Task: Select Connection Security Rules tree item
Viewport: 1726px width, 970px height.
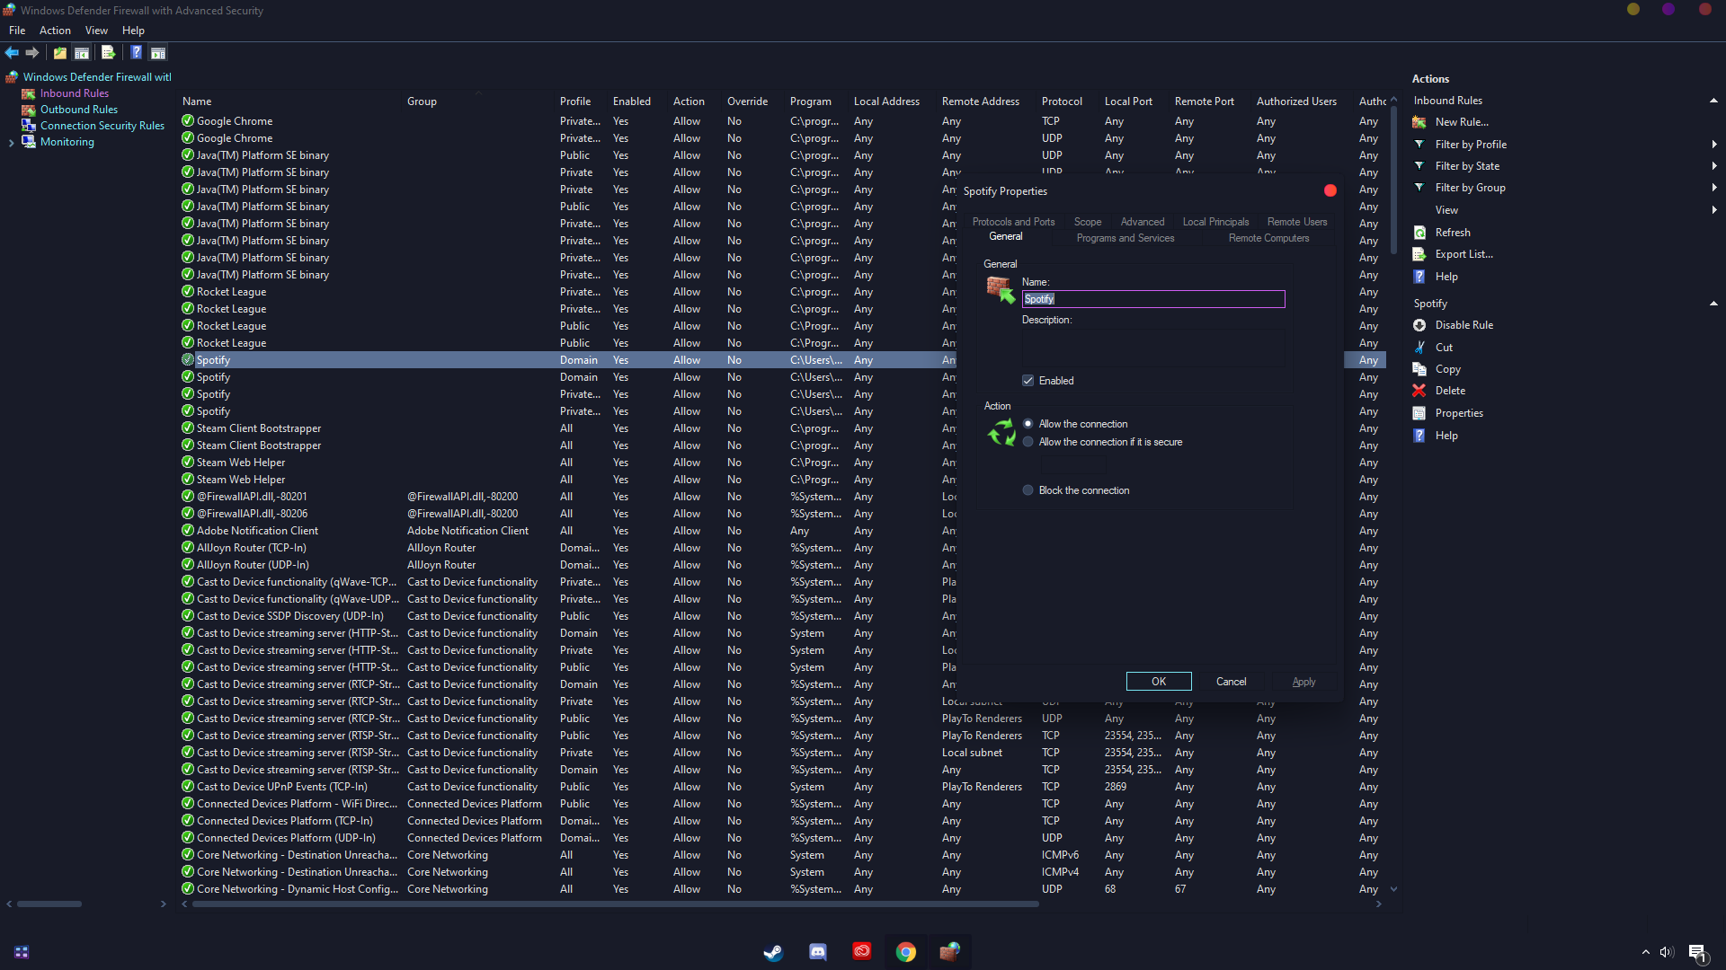Action: tap(102, 126)
